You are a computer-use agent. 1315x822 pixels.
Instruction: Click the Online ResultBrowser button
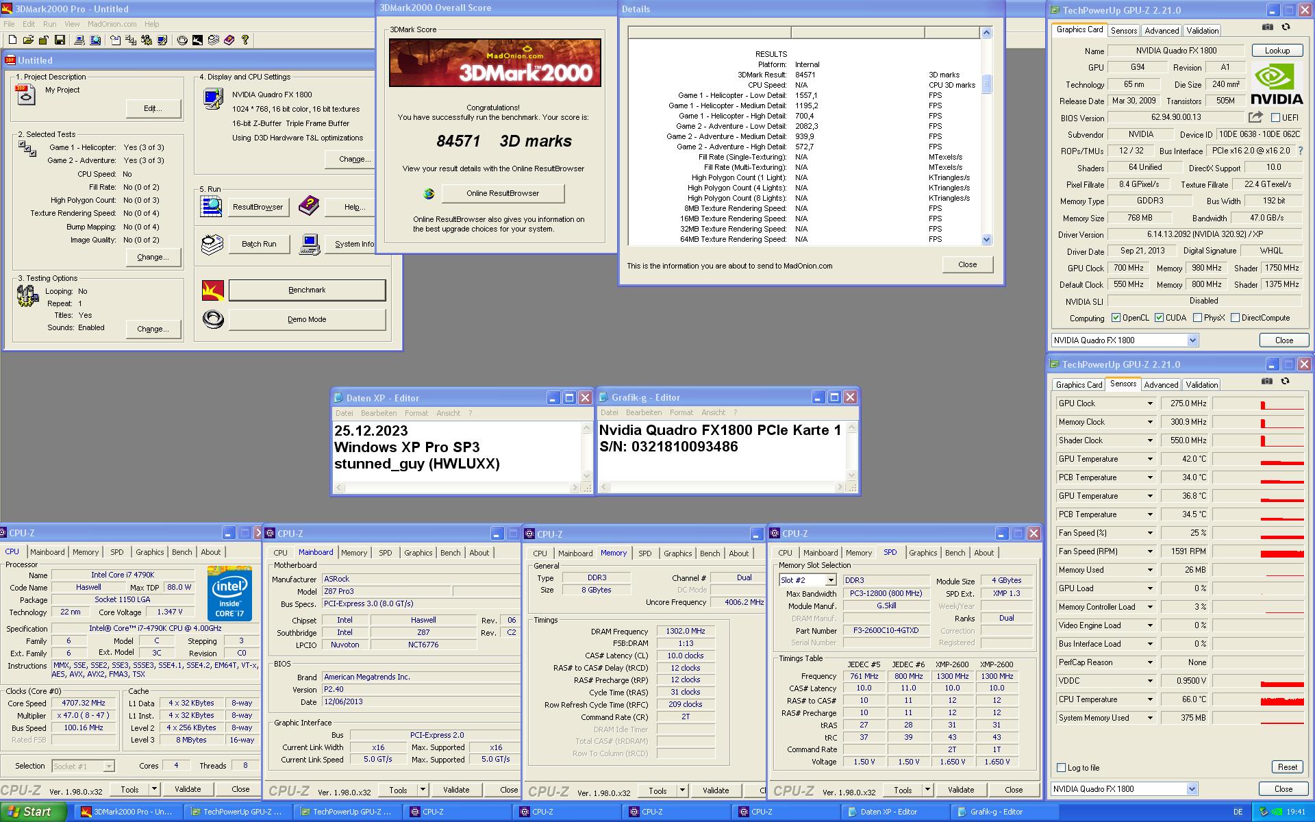503,194
